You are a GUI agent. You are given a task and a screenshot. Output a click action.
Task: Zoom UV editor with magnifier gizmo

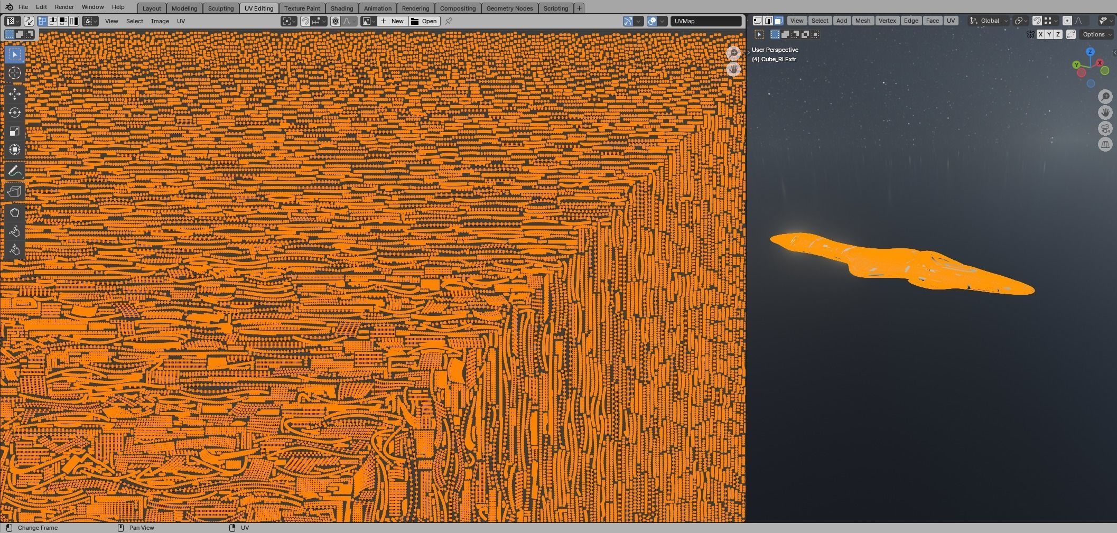(733, 53)
